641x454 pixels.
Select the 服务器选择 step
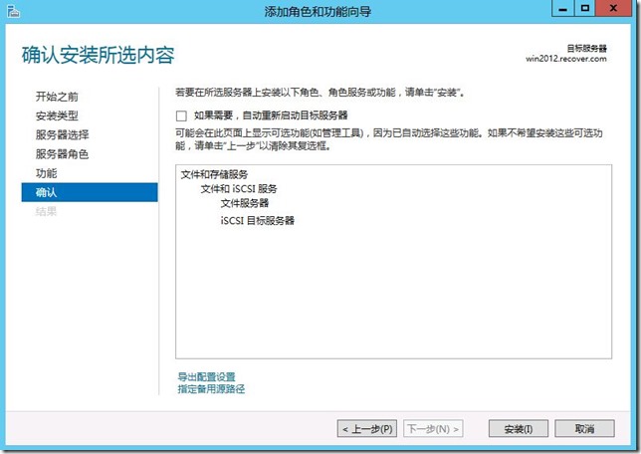[x=62, y=135]
